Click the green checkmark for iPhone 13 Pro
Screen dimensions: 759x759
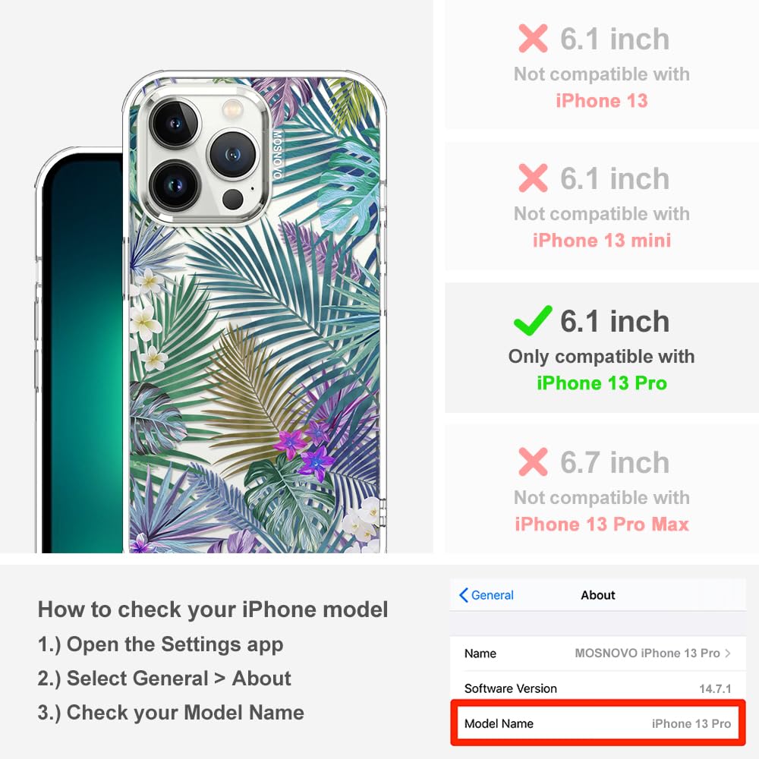[533, 320]
